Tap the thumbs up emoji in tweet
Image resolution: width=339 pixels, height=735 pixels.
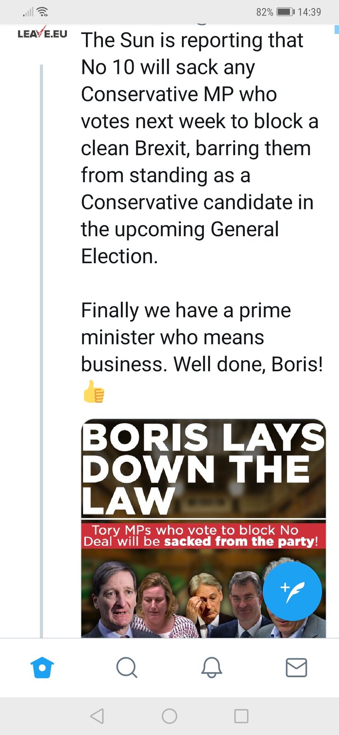tap(94, 391)
